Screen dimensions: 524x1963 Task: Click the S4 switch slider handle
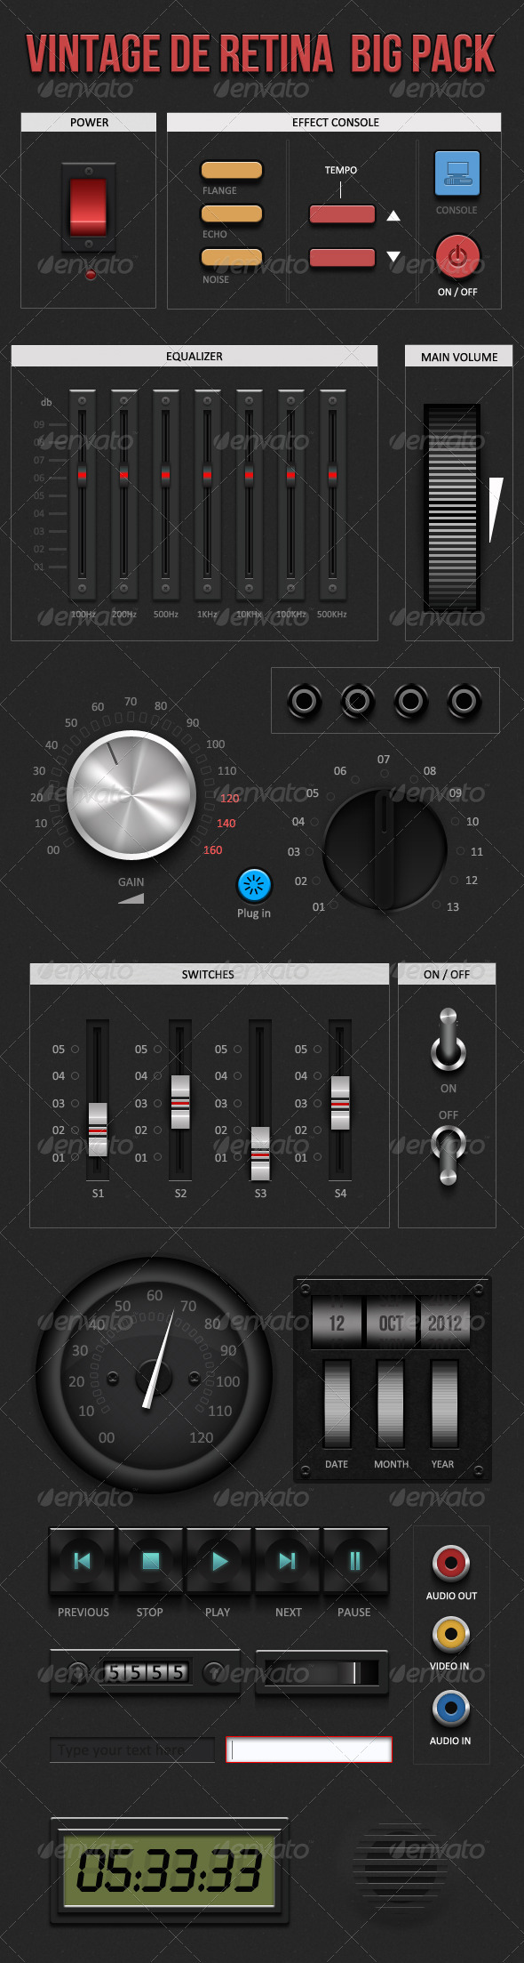(x=340, y=1103)
